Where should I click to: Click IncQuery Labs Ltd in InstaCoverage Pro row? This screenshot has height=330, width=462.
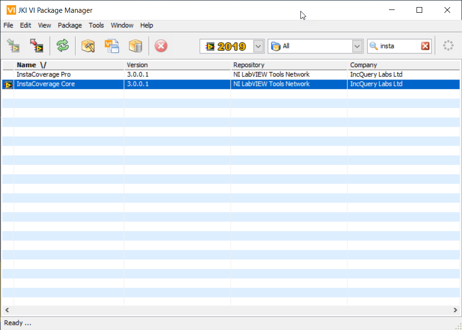[376, 74]
